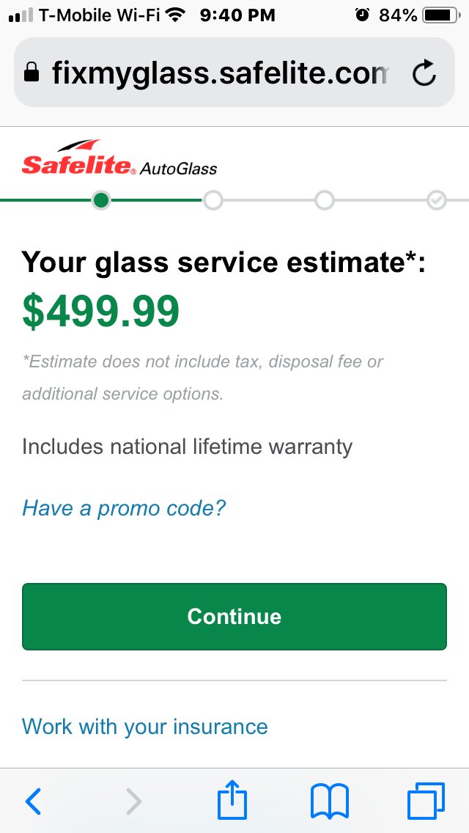Select the second progress step circle
Screen dimensions: 469x833
click(x=213, y=200)
